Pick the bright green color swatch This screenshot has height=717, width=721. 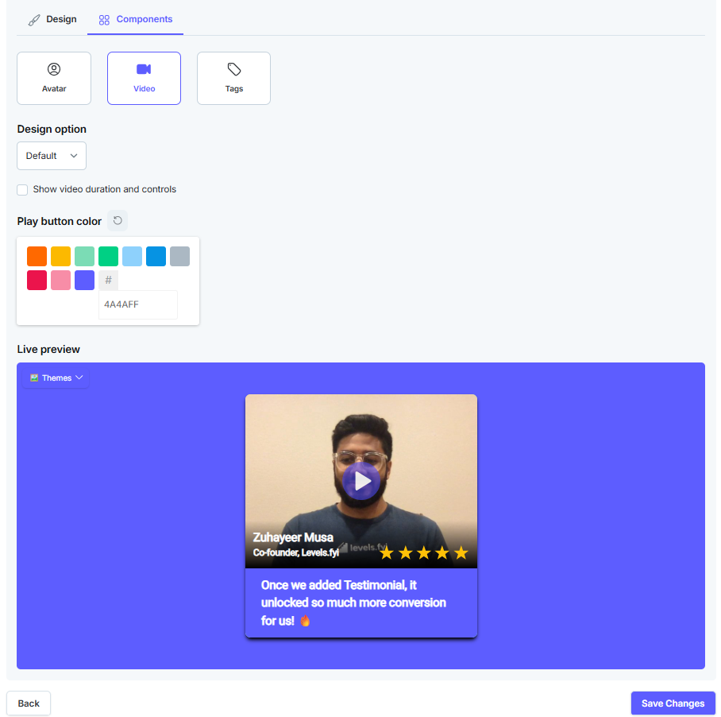(x=109, y=256)
